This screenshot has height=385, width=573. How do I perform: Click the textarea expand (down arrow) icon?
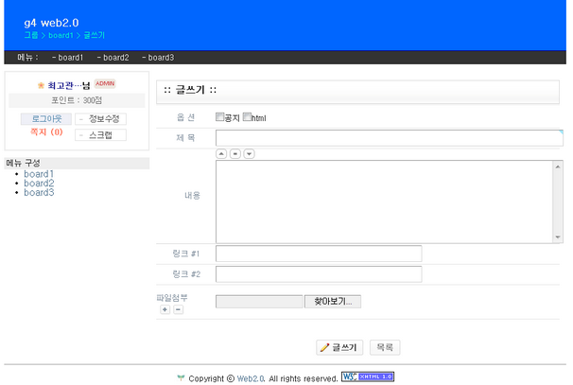(249, 153)
